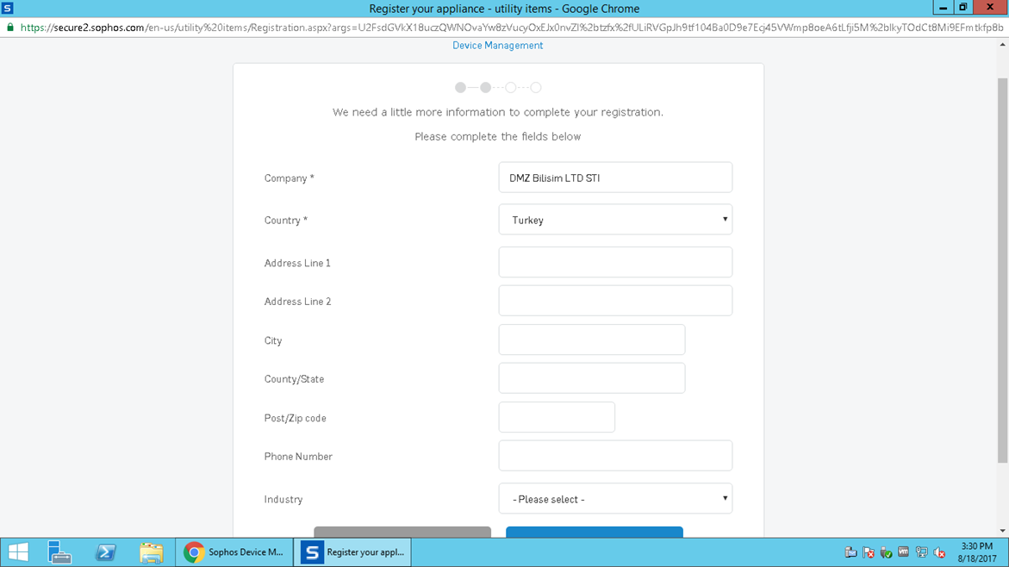Click the Address Line 2 input box
Image resolution: width=1009 pixels, height=567 pixels.
coord(615,301)
